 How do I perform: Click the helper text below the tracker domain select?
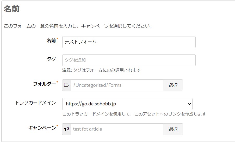[x=134, y=114]
